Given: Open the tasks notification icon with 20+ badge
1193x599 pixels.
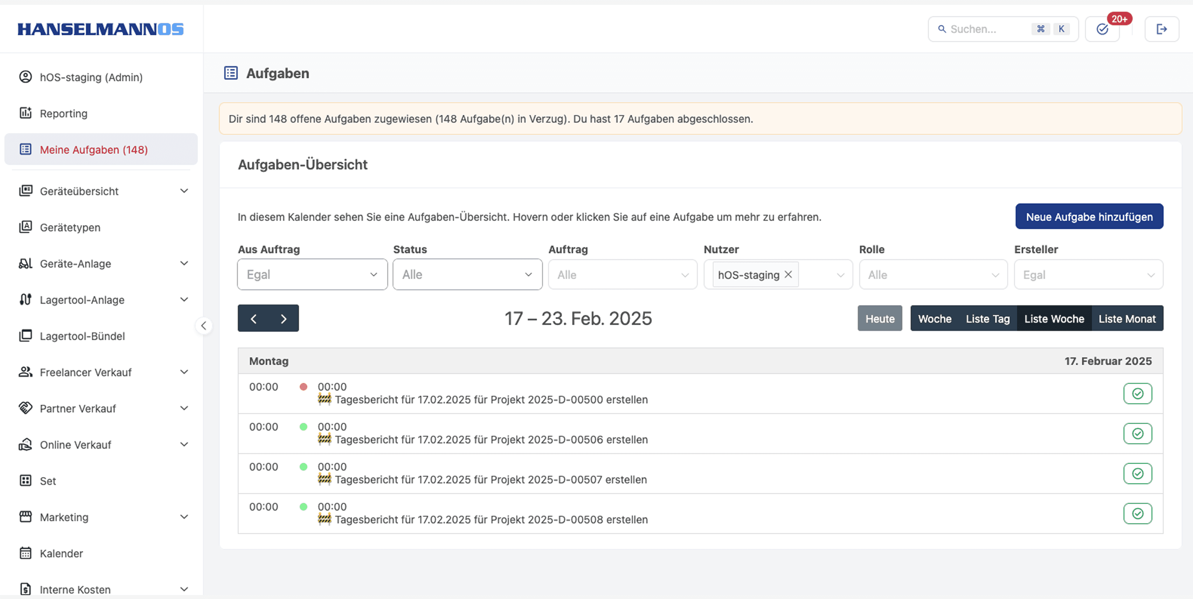Looking at the screenshot, I should point(1102,29).
